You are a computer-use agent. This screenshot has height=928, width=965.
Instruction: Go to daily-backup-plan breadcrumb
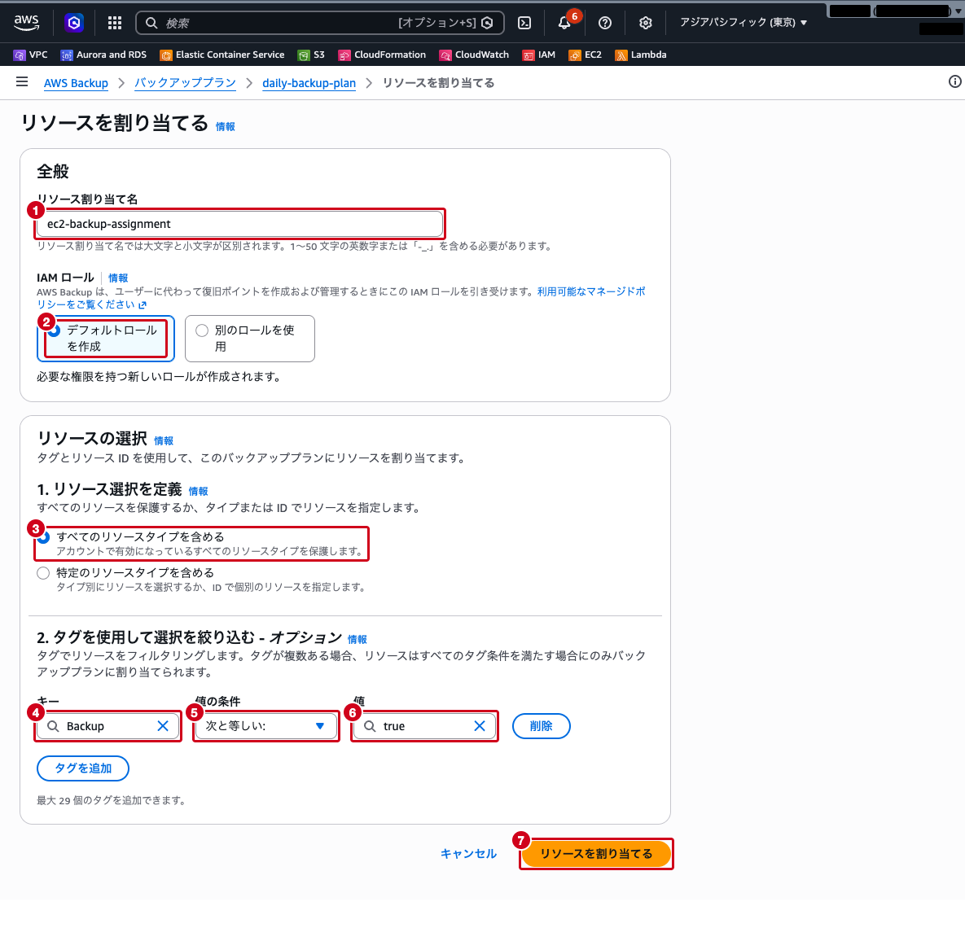point(309,83)
